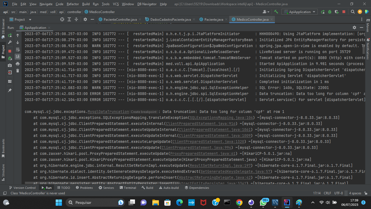
Task: Close the MedicoController.java tab
Action: pos(271,19)
